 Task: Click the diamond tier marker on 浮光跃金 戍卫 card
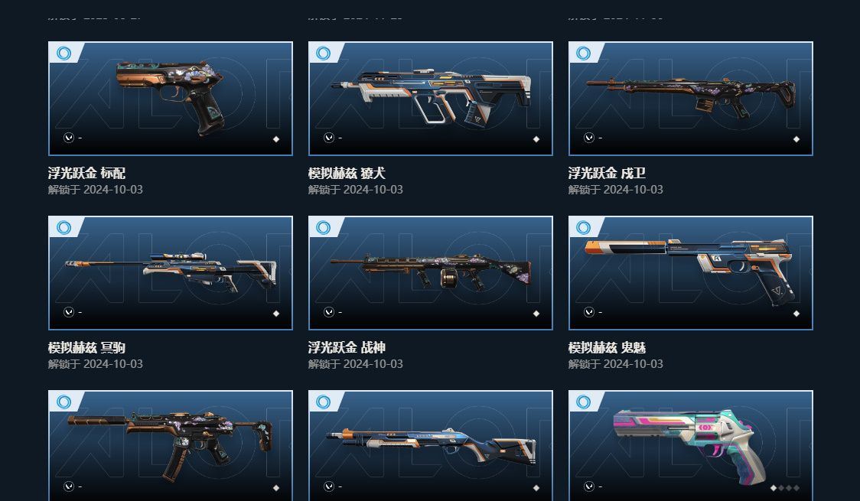796,139
